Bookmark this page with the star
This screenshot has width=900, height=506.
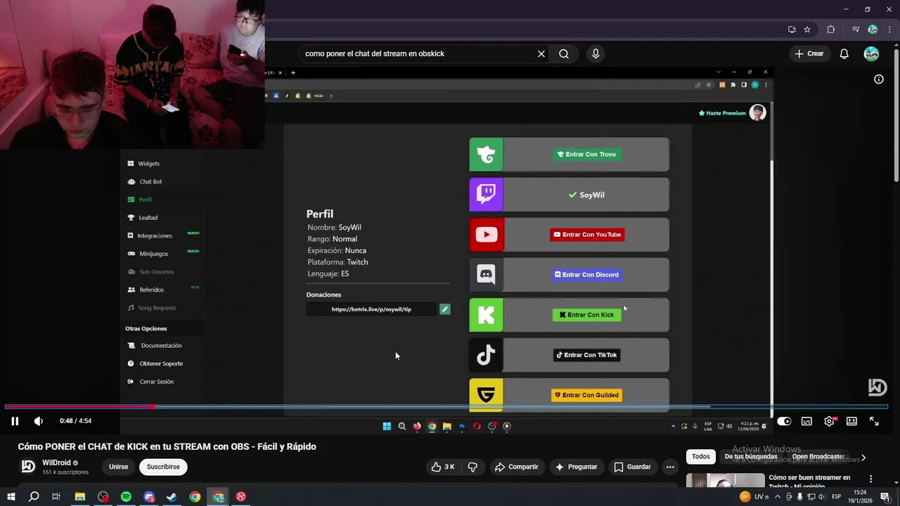click(807, 30)
